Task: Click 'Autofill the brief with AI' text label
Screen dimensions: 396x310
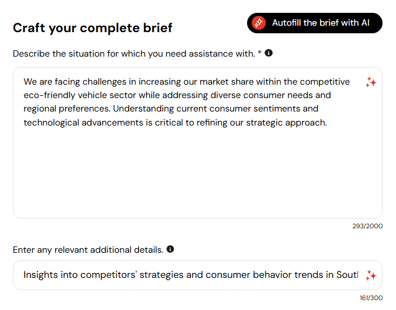Action: 321,23
